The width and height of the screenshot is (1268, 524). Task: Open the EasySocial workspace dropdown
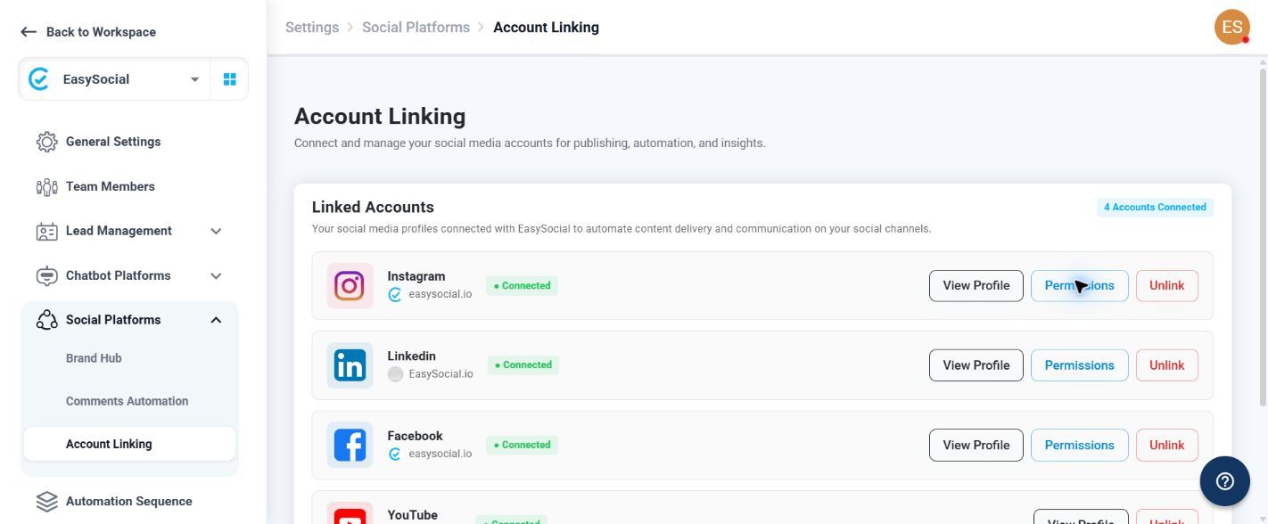tap(194, 79)
